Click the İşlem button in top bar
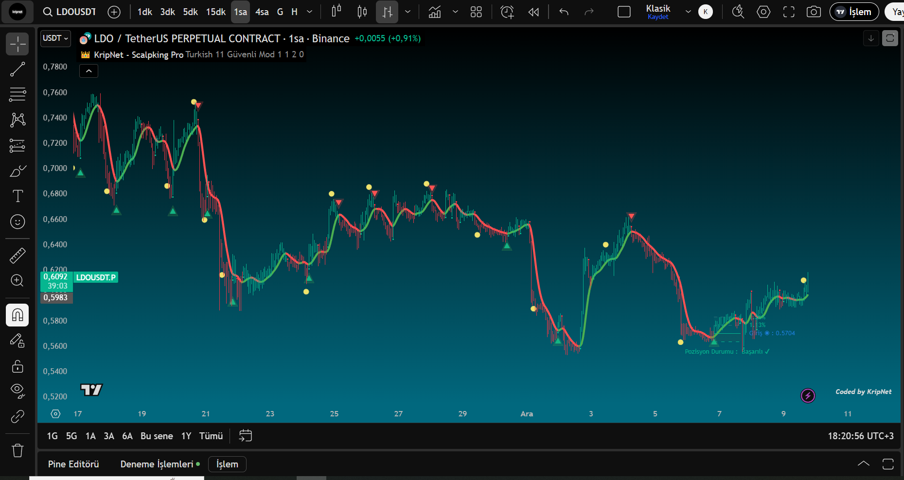Screen dimensions: 904x480 (x=854, y=12)
